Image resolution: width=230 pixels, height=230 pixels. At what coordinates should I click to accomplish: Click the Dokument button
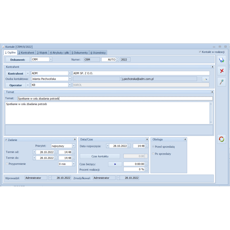(18, 60)
